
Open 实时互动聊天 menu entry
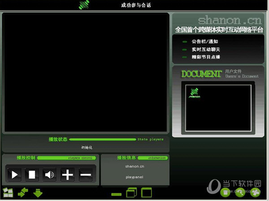click(206, 49)
